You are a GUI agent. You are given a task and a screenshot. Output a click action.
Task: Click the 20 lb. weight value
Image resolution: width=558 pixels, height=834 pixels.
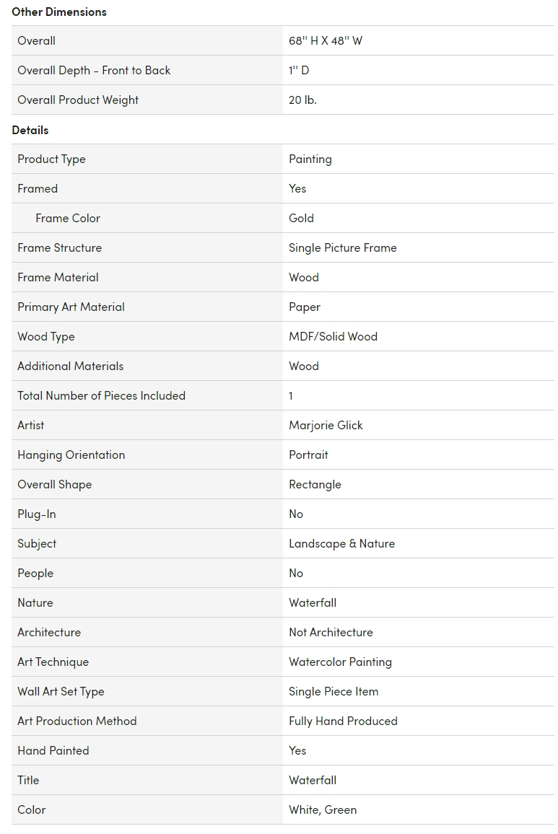(302, 100)
